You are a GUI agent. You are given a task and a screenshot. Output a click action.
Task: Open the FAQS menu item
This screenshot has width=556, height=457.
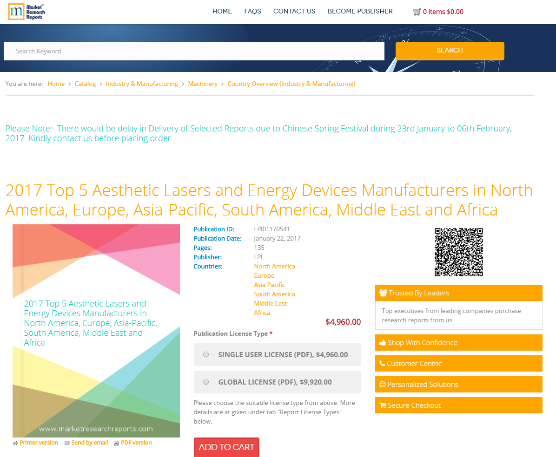(x=252, y=11)
